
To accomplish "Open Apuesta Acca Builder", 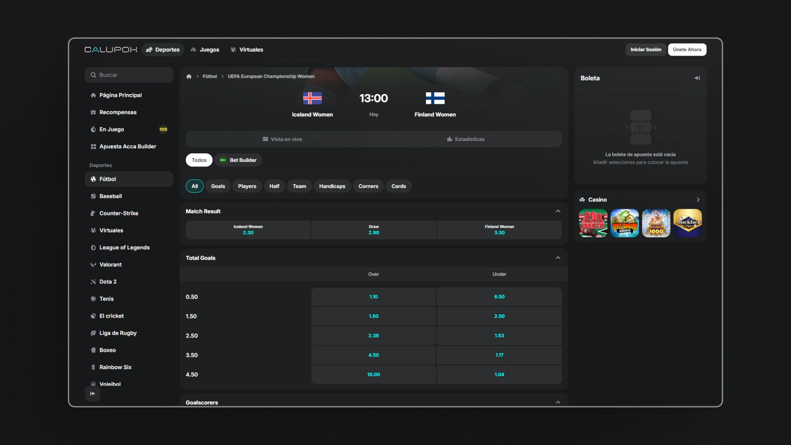I will (129, 146).
